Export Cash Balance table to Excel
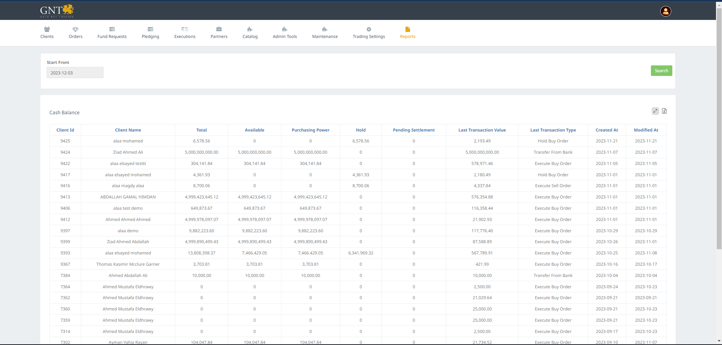The height and width of the screenshot is (345, 722). 664,111
